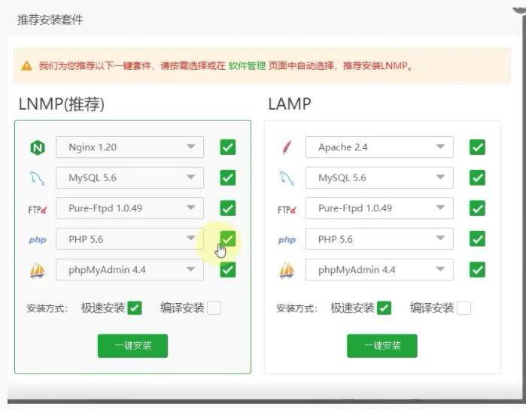
Task: Uncheck MySQL 5.6 in LNMP
Action: pyautogui.click(x=228, y=177)
